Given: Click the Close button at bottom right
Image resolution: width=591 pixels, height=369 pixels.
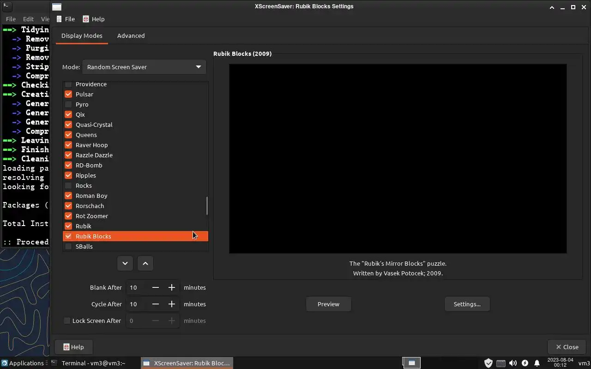Looking at the screenshot, I should pyautogui.click(x=567, y=347).
